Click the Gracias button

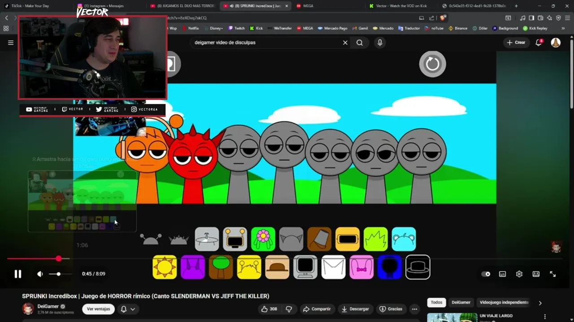391,309
